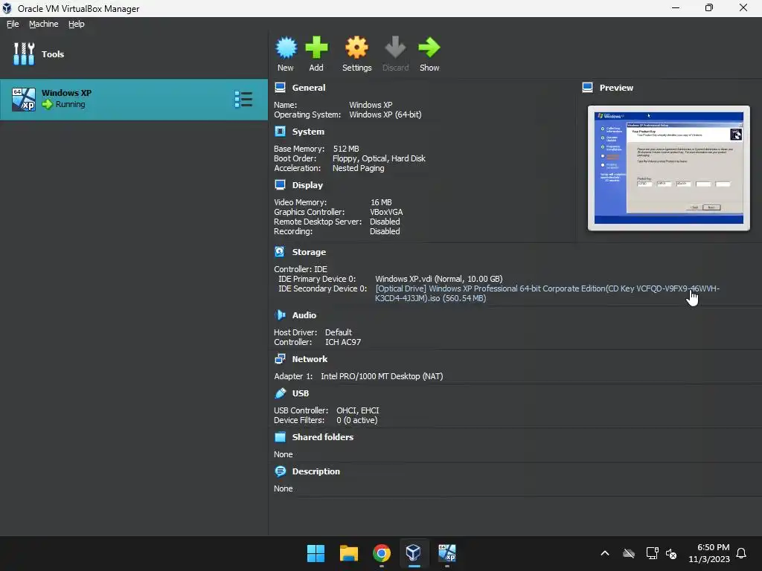The height and width of the screenshot is (571, 762).
Task: Click the Network section icon
Action: click(280, 359)
